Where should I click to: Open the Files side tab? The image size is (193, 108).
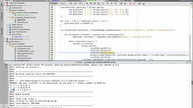click(x=2, y=6)
